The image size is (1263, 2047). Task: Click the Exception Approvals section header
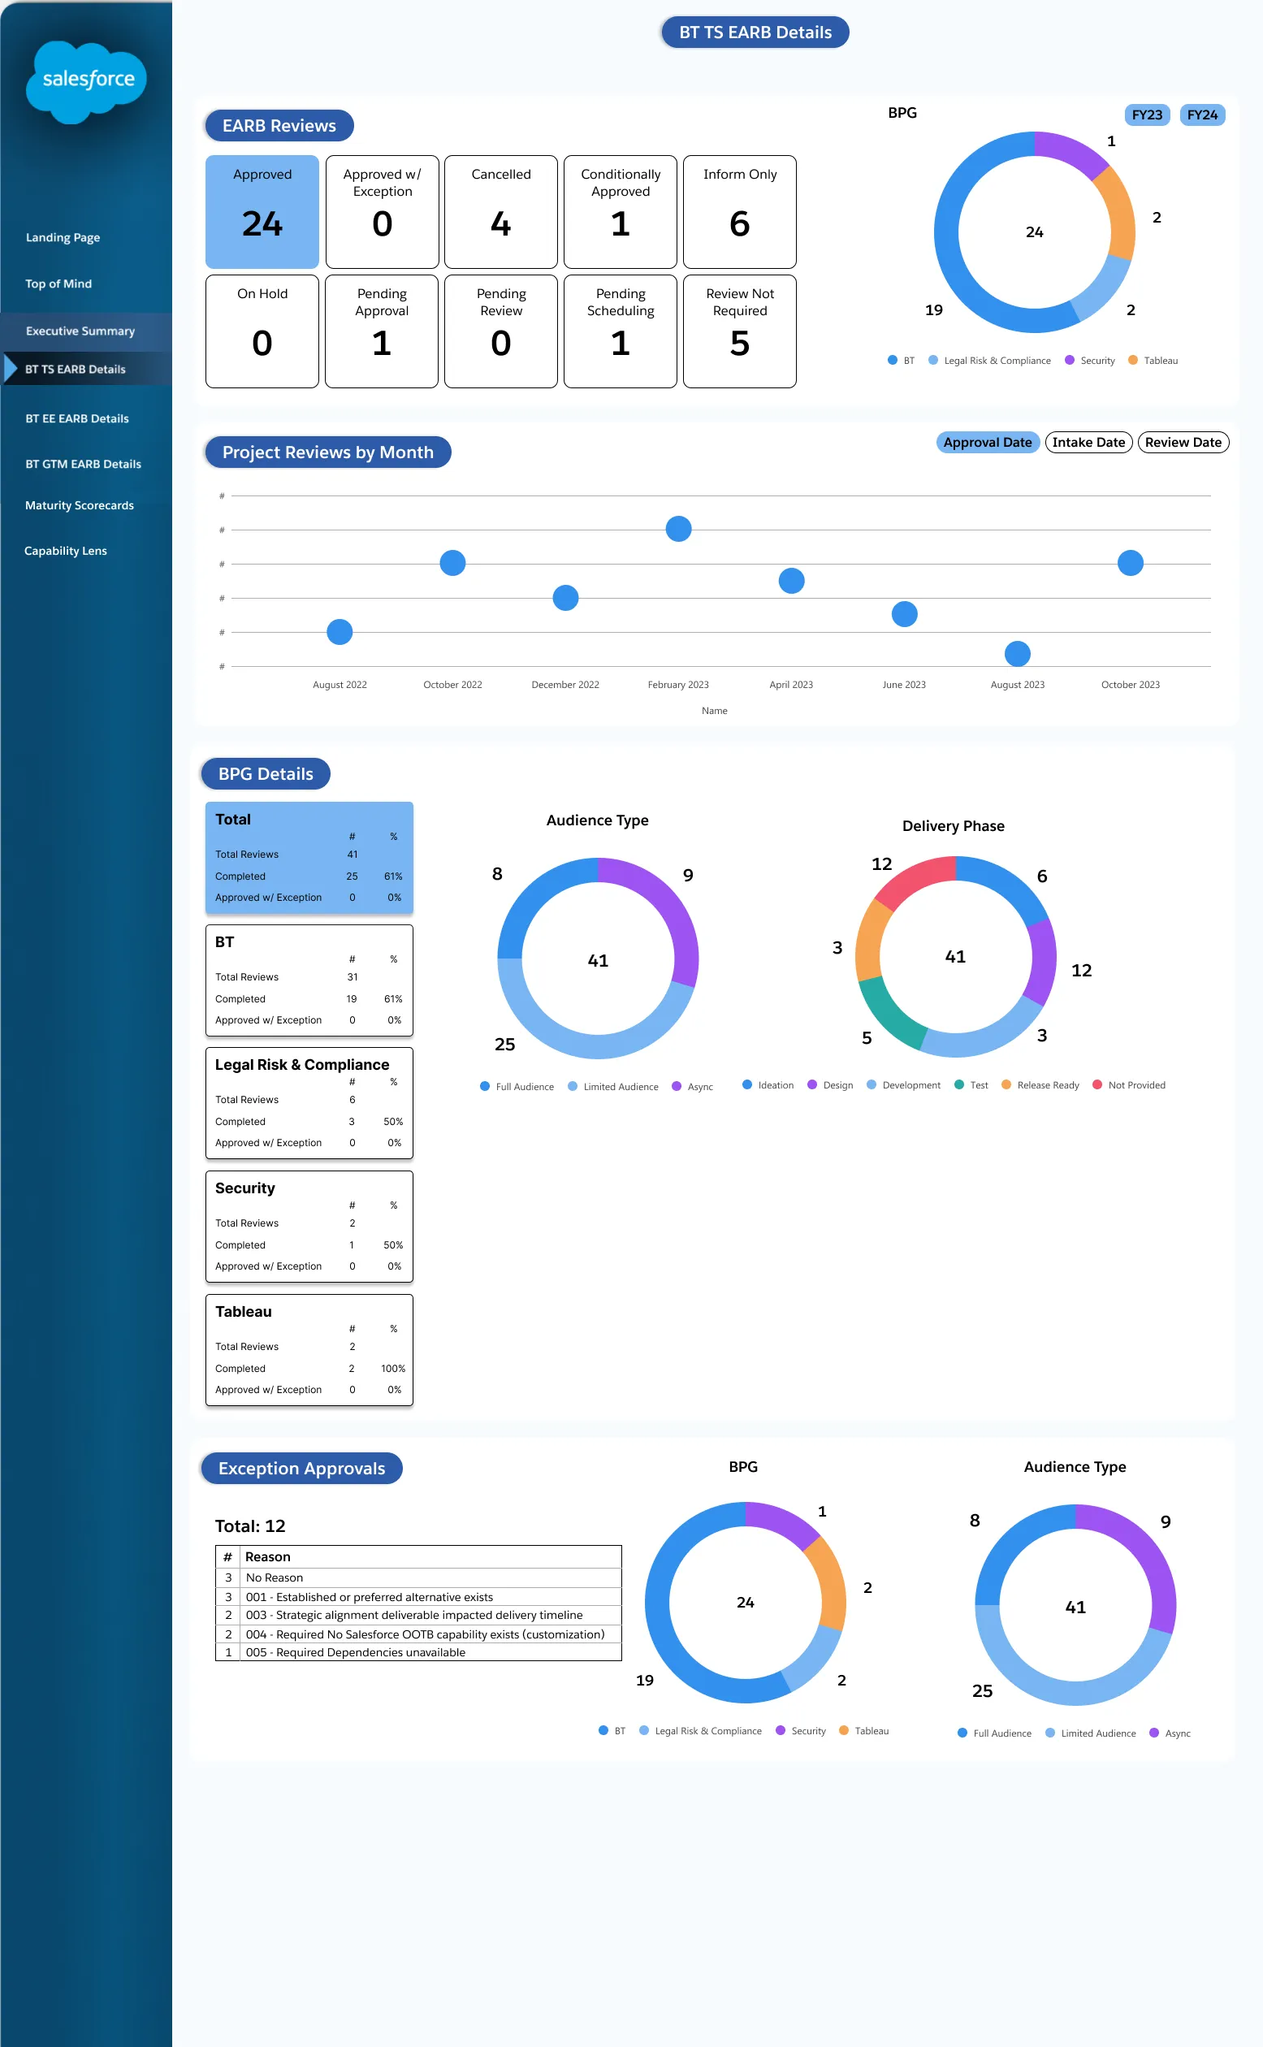pyautogui.click(x=301, y=1467)
